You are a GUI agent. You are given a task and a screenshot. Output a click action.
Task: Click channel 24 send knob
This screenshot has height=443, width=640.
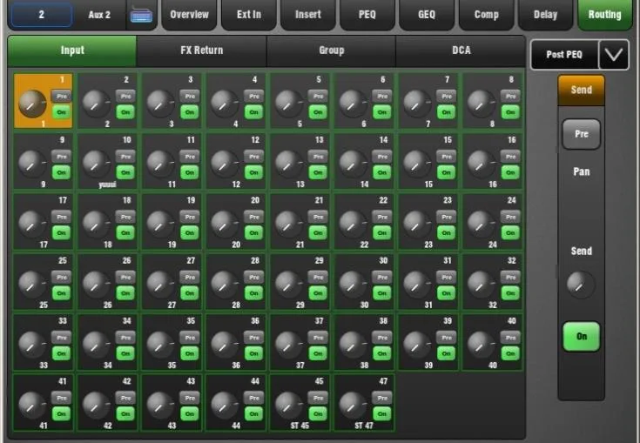481,225
